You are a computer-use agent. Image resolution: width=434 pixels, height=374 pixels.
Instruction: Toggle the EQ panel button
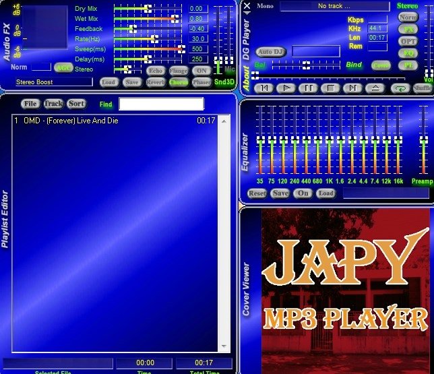click(408, 53)
